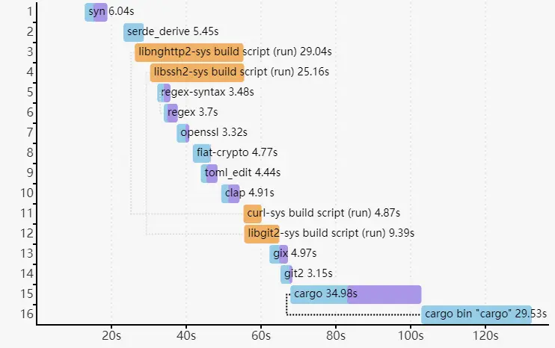Click the libnghttp2-sys build script bar
This screenshot has width=555, height=348.
(189, 52)
